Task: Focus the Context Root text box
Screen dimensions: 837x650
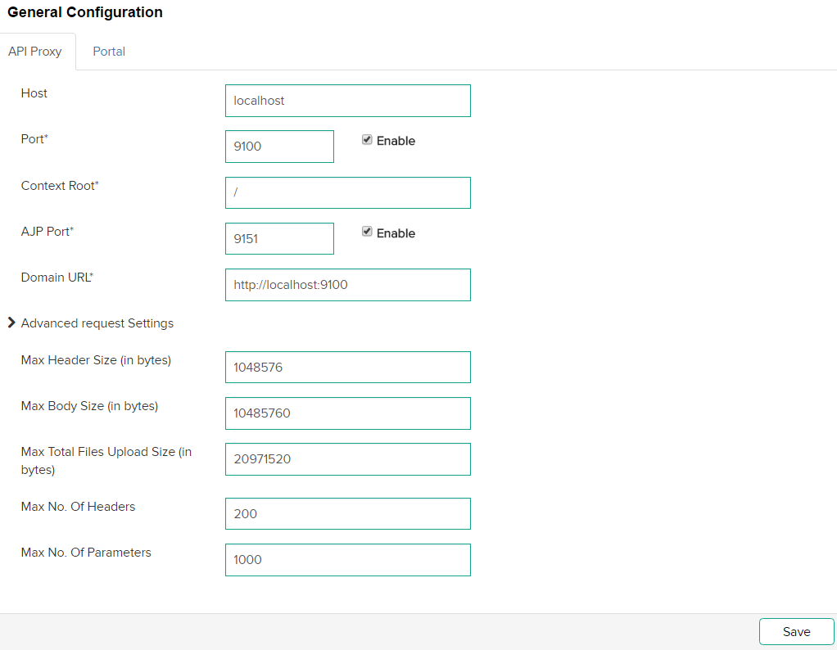Action: 347,192
